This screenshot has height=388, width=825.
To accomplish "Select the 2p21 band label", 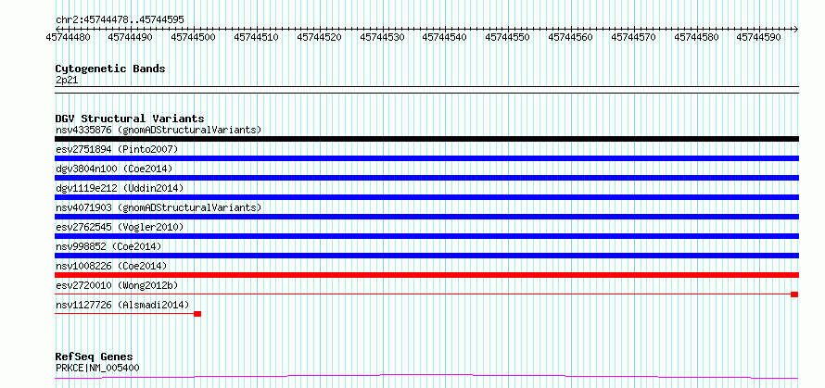I will (67, 80).
